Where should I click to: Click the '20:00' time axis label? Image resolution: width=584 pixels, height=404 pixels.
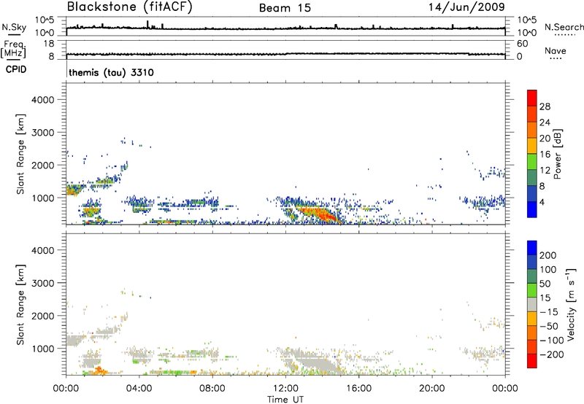tap(432, 389)
